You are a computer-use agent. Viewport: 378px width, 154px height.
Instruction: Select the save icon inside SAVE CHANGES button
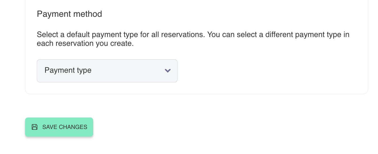(x=34, y=127)
